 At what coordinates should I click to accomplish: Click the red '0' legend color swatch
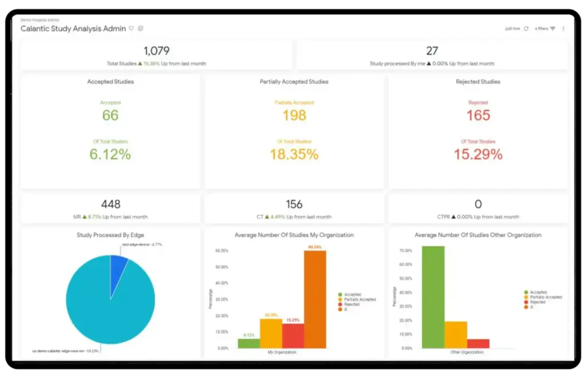point(341,309)
